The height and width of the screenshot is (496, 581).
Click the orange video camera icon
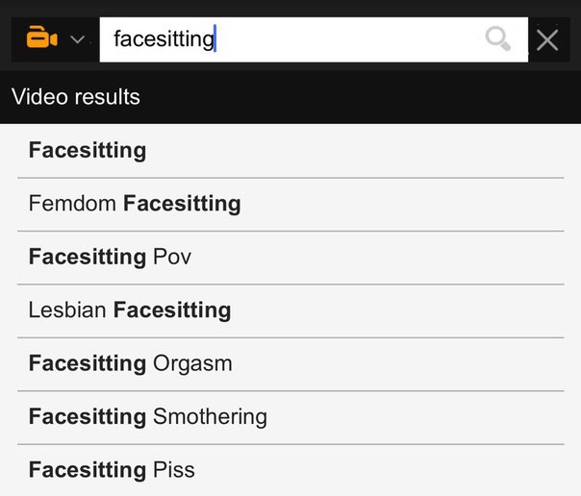(42, 37)
